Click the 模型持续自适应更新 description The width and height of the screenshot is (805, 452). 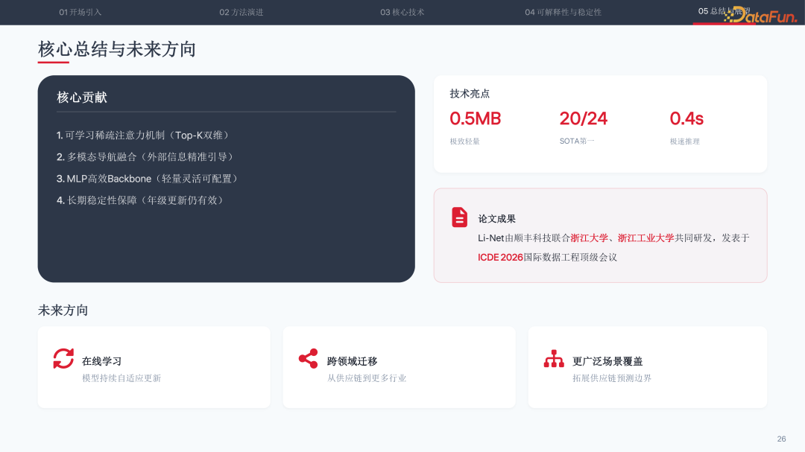coord(121,378)
